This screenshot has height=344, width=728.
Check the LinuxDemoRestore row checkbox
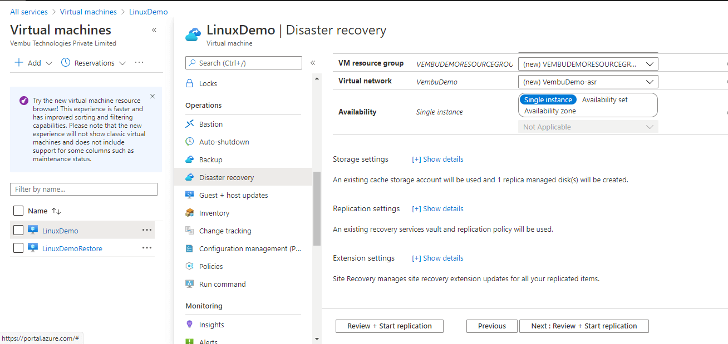coord(18,248)
